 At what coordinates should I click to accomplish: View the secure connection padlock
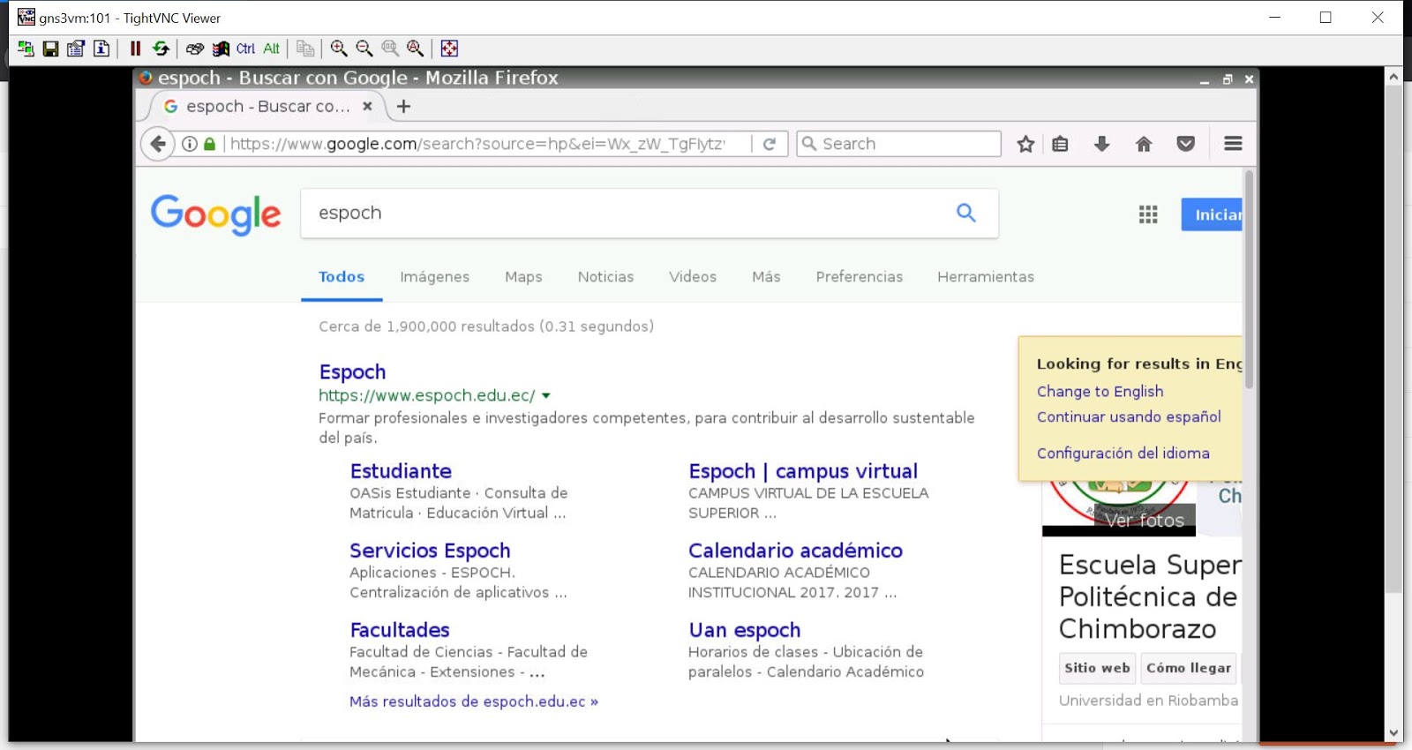coord(209,144)
